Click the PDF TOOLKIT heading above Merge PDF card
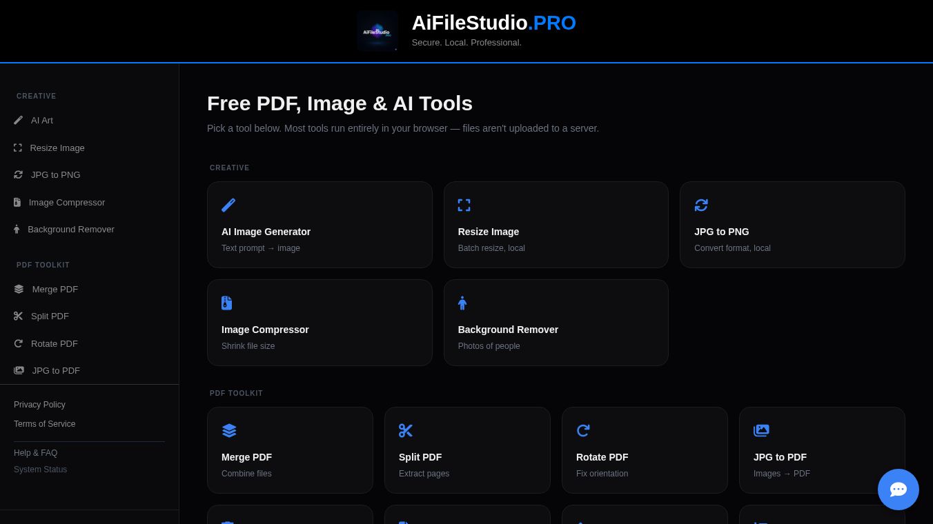Image resolution: width=933 pixels, height=524 pixels. coord(237,394)
